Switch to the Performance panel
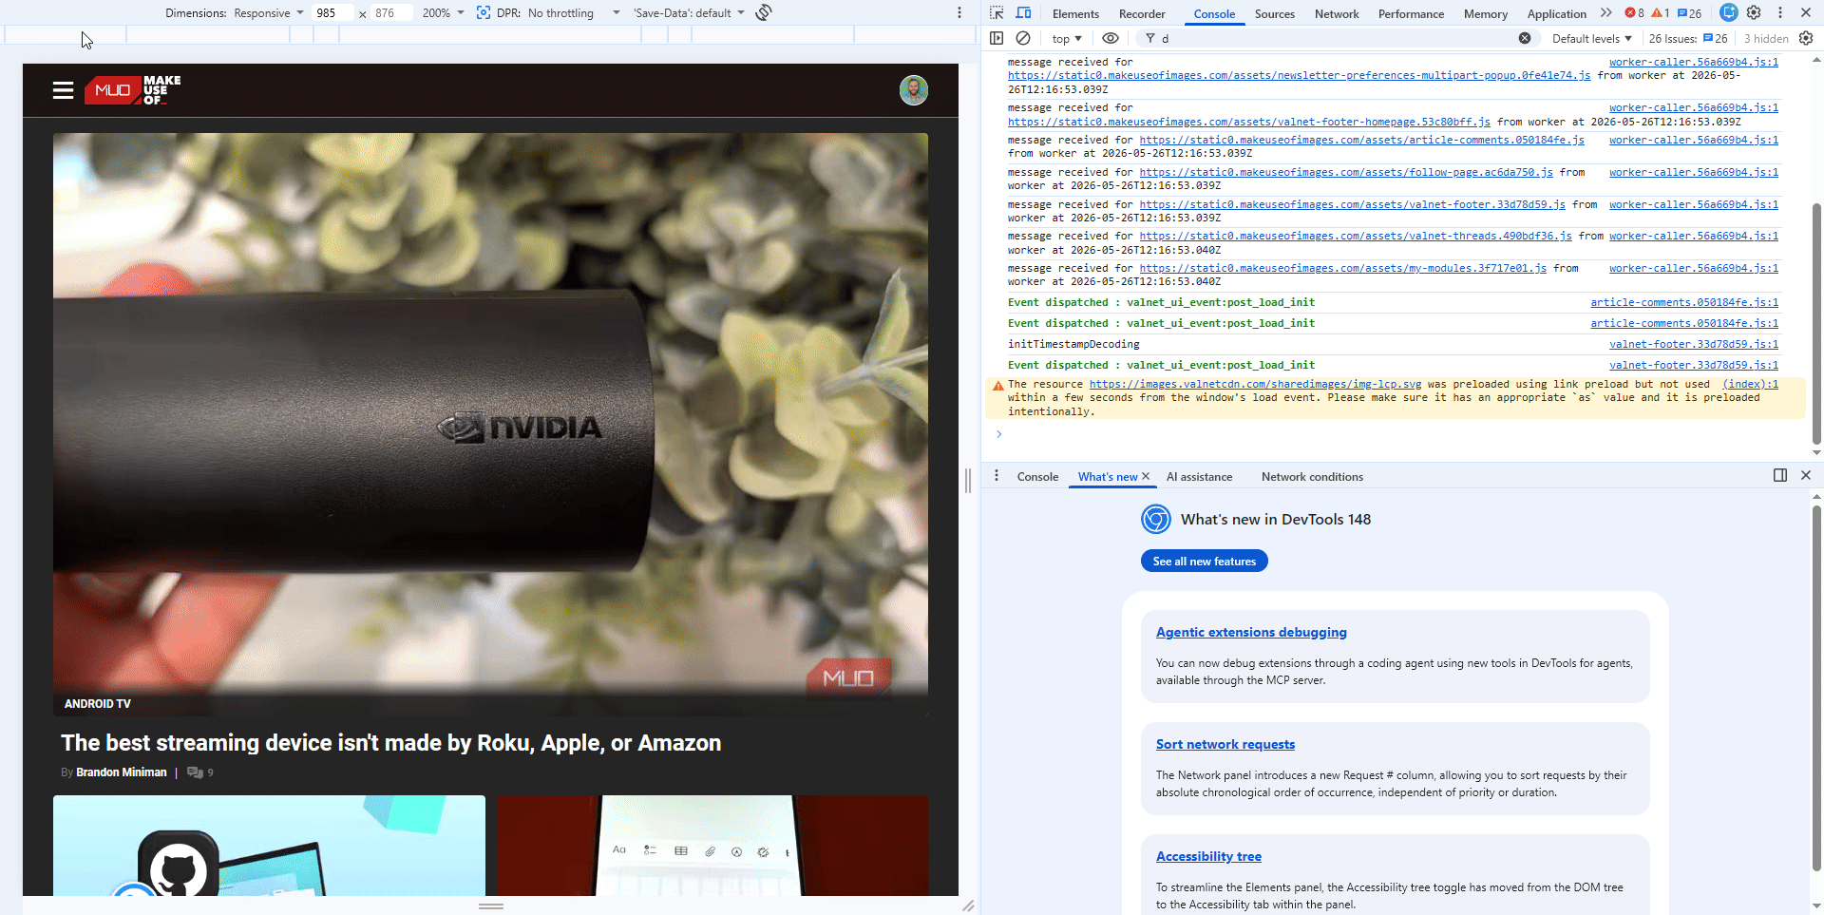This screenshot has height=915, width=1824. pos(1411,14)
